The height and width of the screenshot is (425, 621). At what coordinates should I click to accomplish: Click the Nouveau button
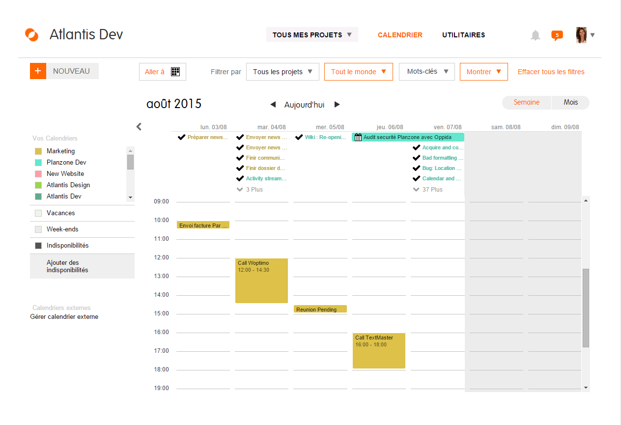click(x=64, y=71)
